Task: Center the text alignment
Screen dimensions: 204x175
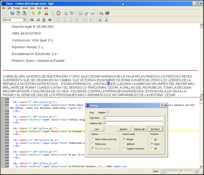Action: 65,20
